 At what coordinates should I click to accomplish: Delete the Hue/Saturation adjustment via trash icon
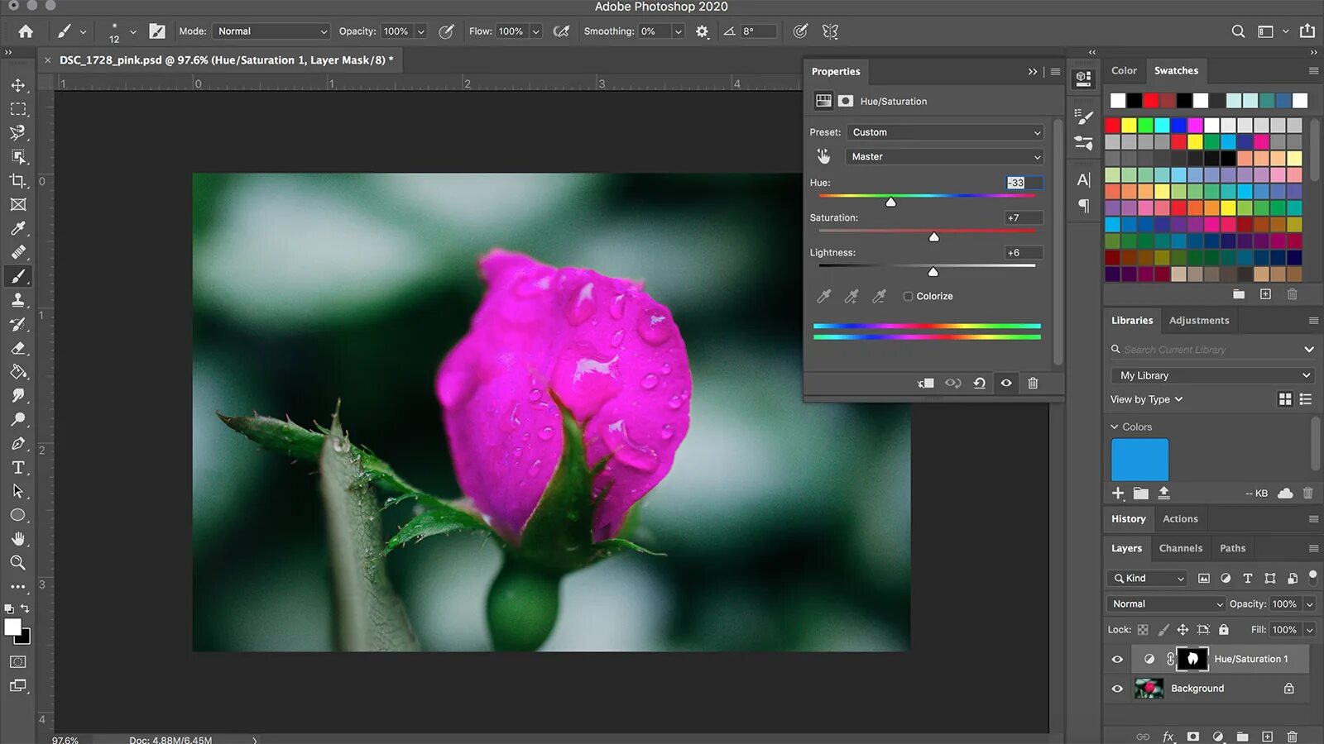(1033, 383)
